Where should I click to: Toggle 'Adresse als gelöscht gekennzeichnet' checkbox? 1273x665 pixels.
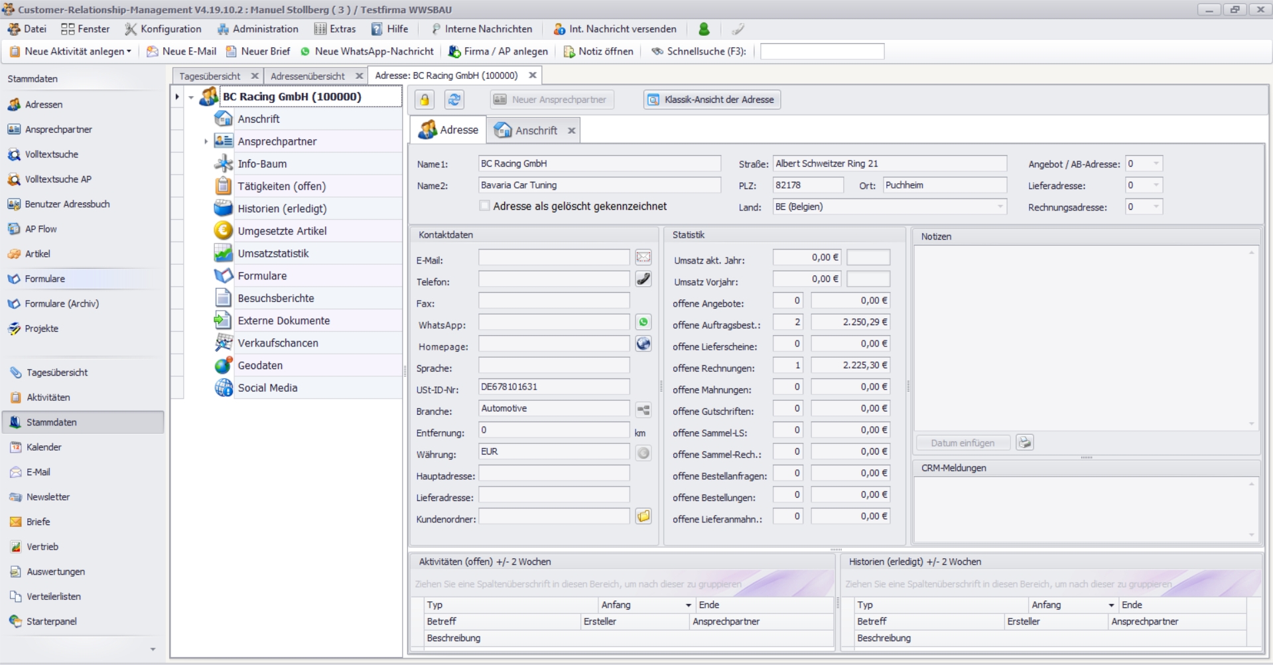(x=485, y=206)
